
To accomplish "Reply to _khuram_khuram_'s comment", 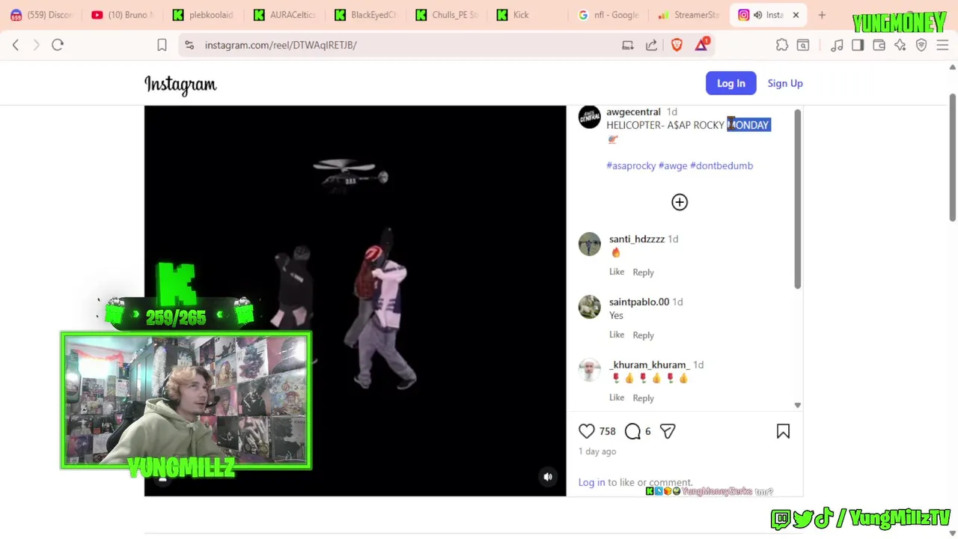I will (643, 398).
